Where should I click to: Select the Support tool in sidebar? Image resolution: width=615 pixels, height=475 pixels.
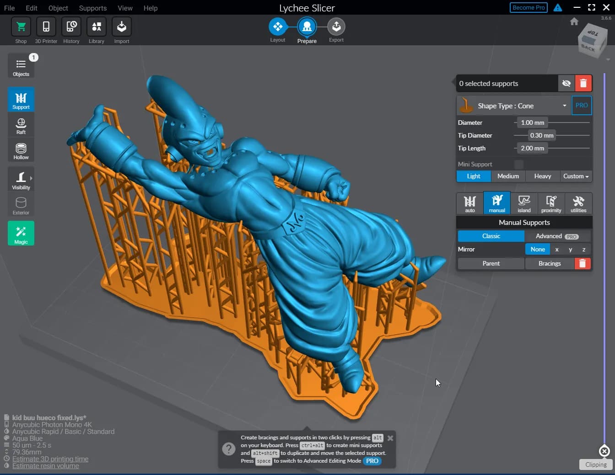21,99
